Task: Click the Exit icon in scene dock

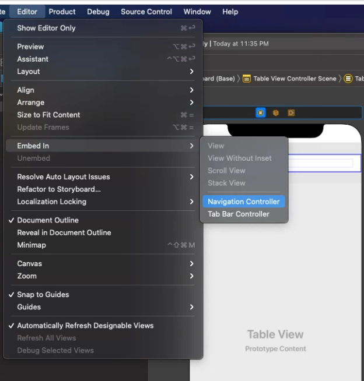Action: [x=291, y=113]
